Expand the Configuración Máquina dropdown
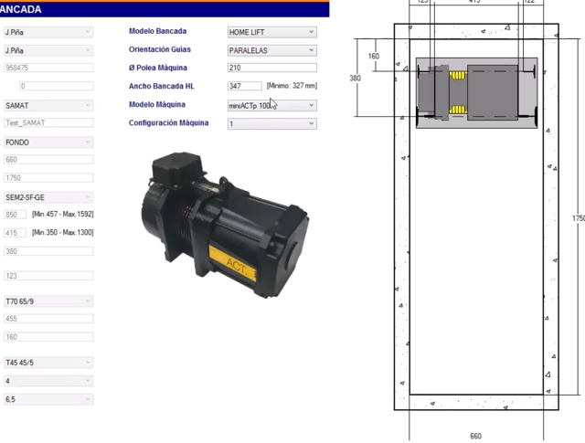 coord(272,124)
